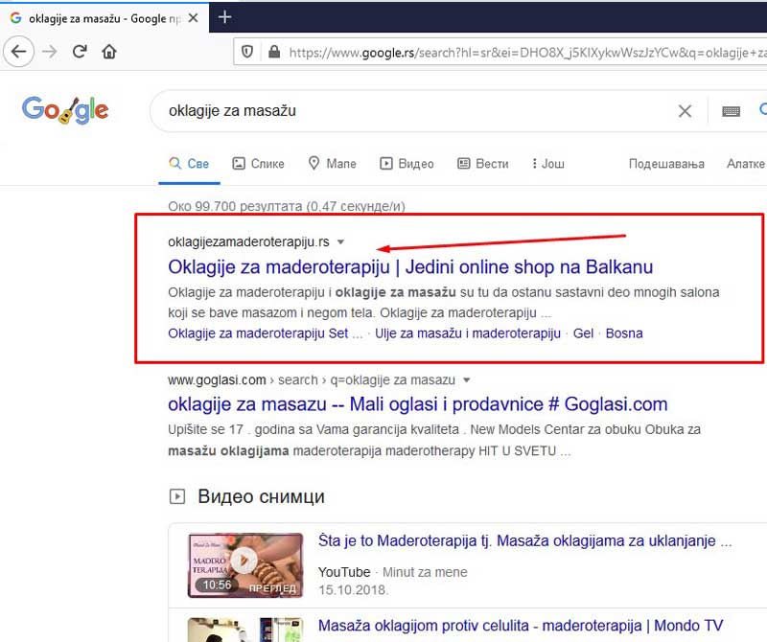This screenshot has width=767, height=642.
Task: Close the 'oklagije za masažu' browser tab
Action: [194, 18]
